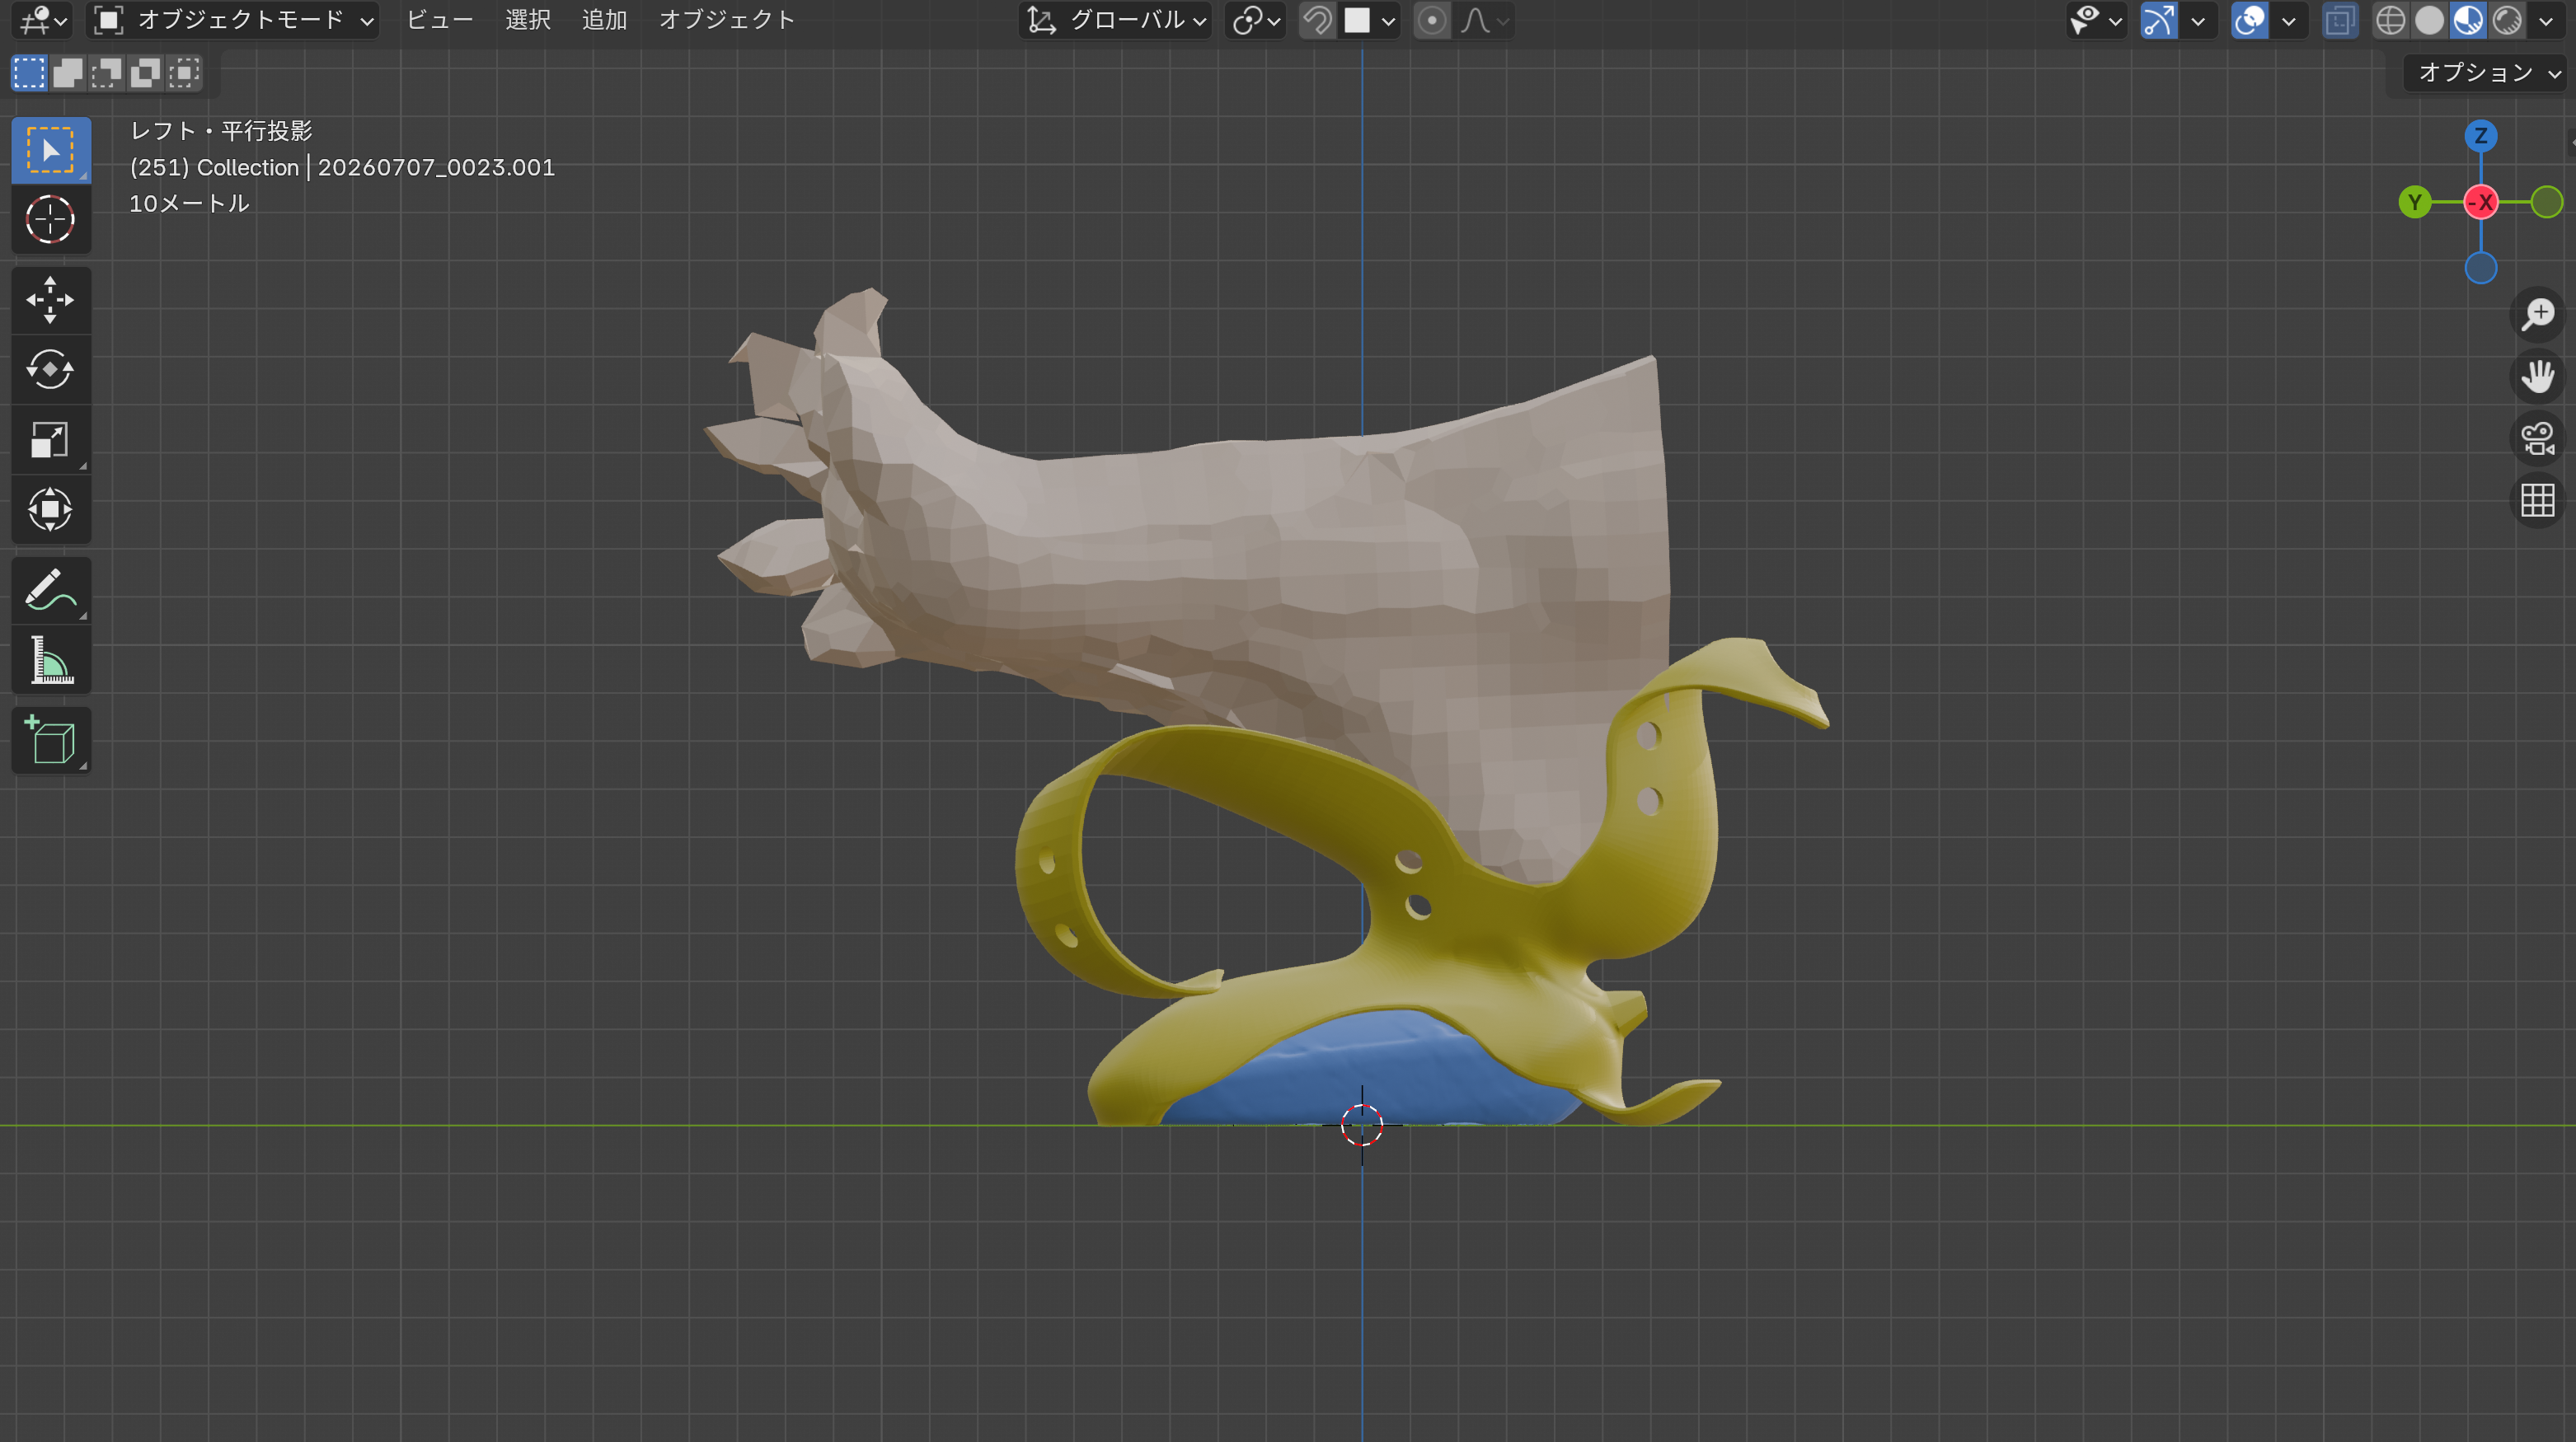Toggle viewport overlays display
Screen dimensions: 2576x1442
[2250, 20]
